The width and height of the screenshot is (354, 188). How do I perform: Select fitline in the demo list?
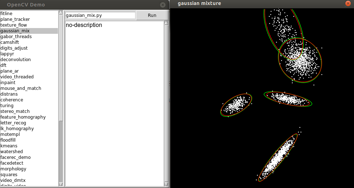click(x=6, y=14)
